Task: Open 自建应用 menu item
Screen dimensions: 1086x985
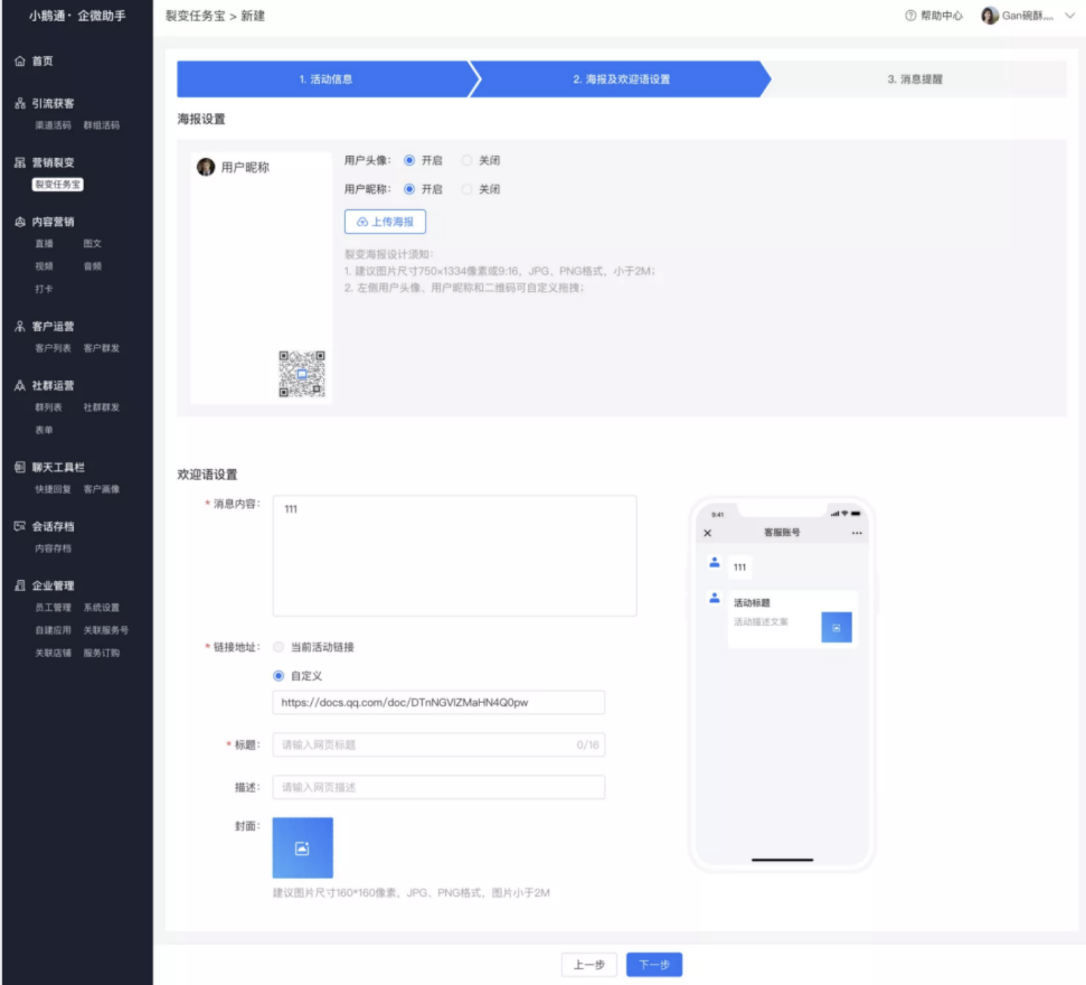Action: click(53, 630)
